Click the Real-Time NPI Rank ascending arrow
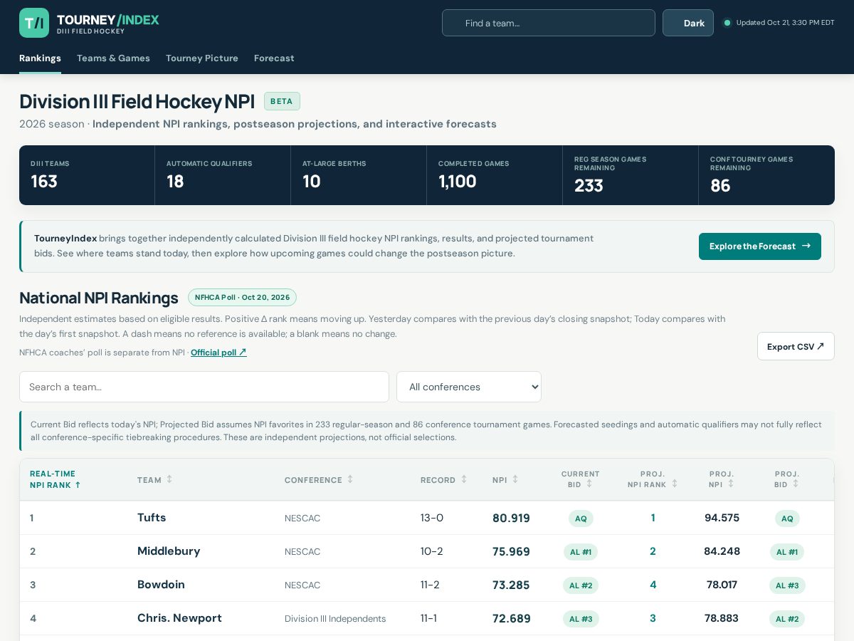 pyautogui.click(x=78, y=485)
